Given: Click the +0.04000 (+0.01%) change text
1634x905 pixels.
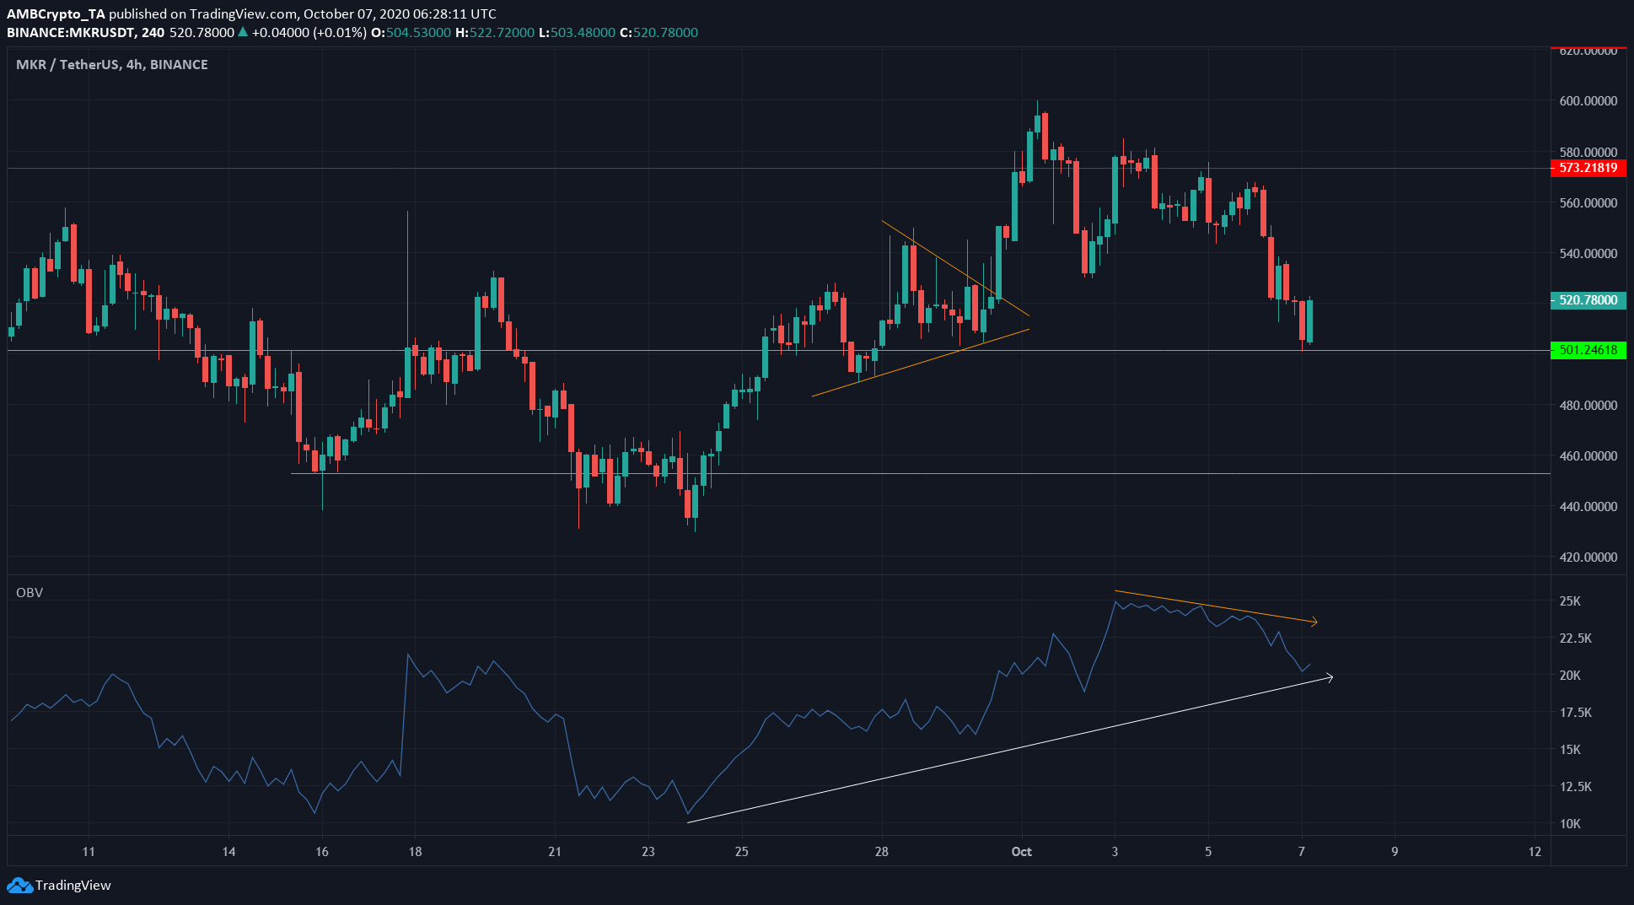Looking at the screenshot, I should pyautogui.click(x=309, y=32).
